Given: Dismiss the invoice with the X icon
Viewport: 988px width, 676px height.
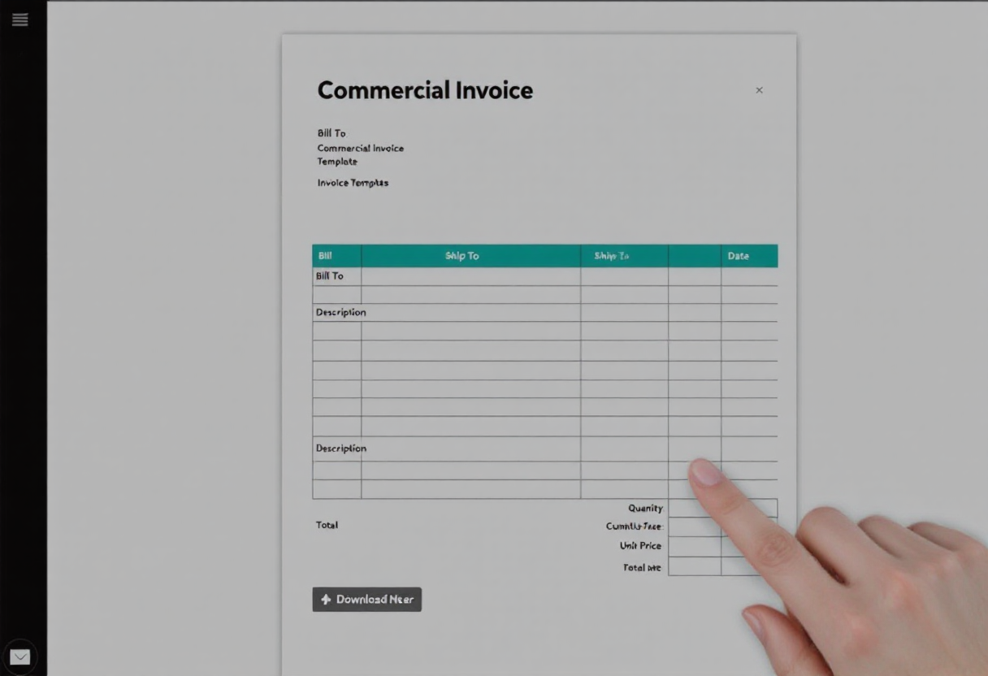Looking at the screenshot, I should (760, 90).
